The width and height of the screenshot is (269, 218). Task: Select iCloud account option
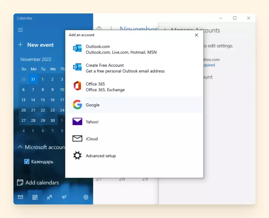134,139
